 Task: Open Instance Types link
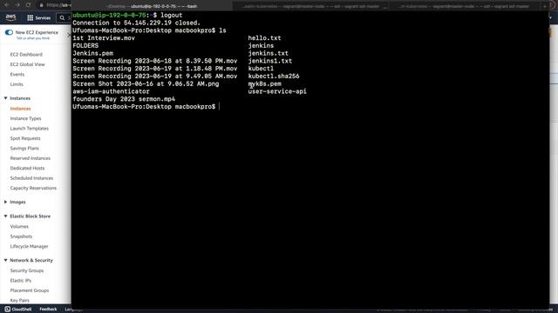(x=25, y=118)
